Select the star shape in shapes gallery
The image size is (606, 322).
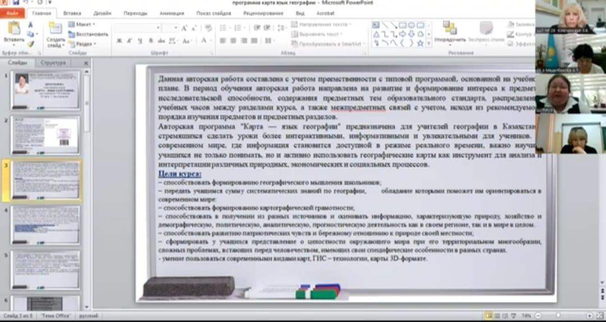420,43
